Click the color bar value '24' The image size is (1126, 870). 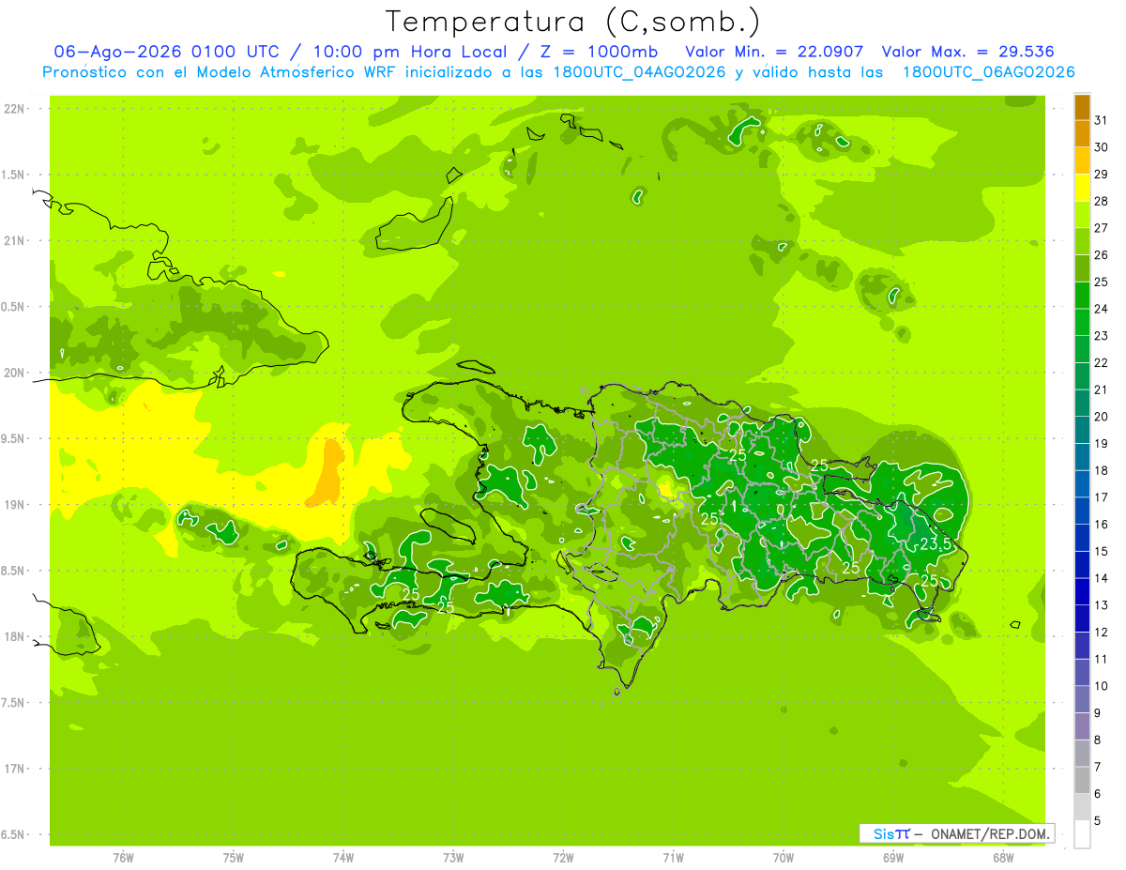[x=1101, y=309]
